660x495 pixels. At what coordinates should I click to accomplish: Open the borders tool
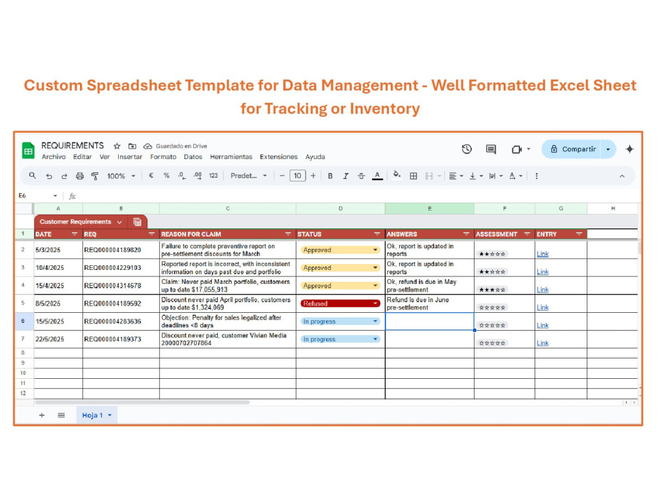pyautogui.click(x=413, y=176)
